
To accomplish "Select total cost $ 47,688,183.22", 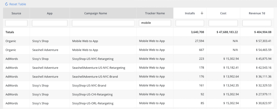I will (x=227, y=32).
